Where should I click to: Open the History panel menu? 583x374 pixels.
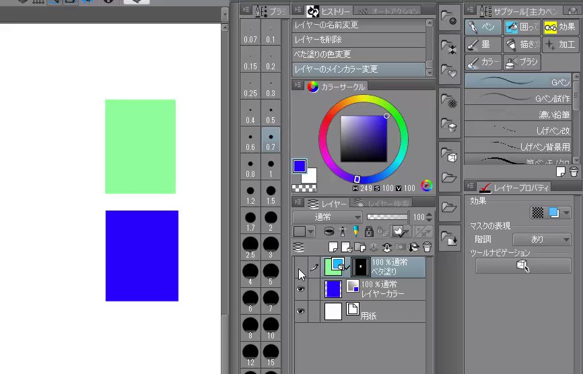(298, 10)
